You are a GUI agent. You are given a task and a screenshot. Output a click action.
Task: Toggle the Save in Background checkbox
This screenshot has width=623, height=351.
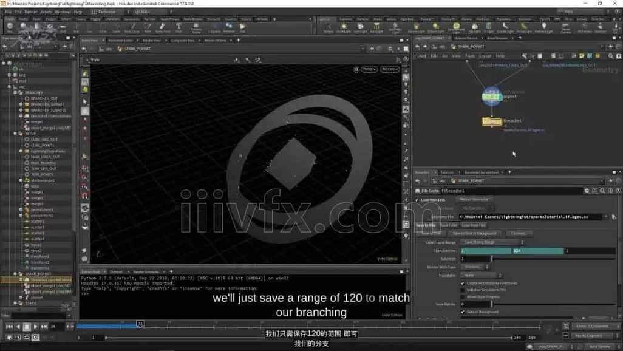click(x=463, y=312)
